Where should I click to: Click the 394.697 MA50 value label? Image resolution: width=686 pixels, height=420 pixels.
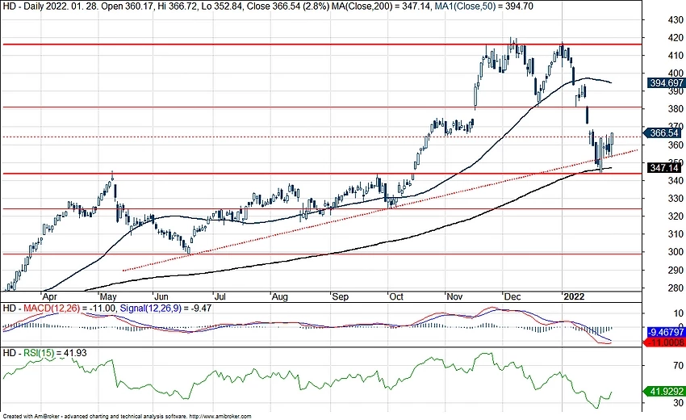667,82
